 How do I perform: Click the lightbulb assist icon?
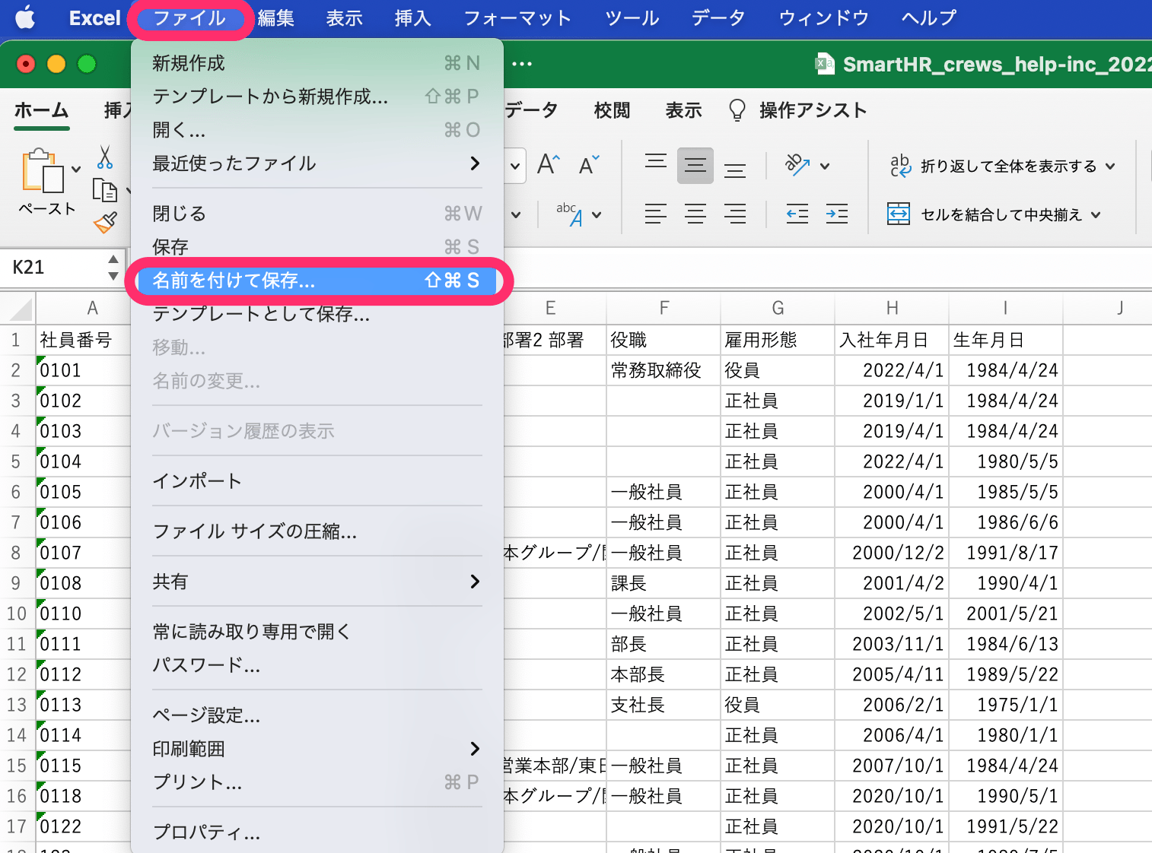737,110
